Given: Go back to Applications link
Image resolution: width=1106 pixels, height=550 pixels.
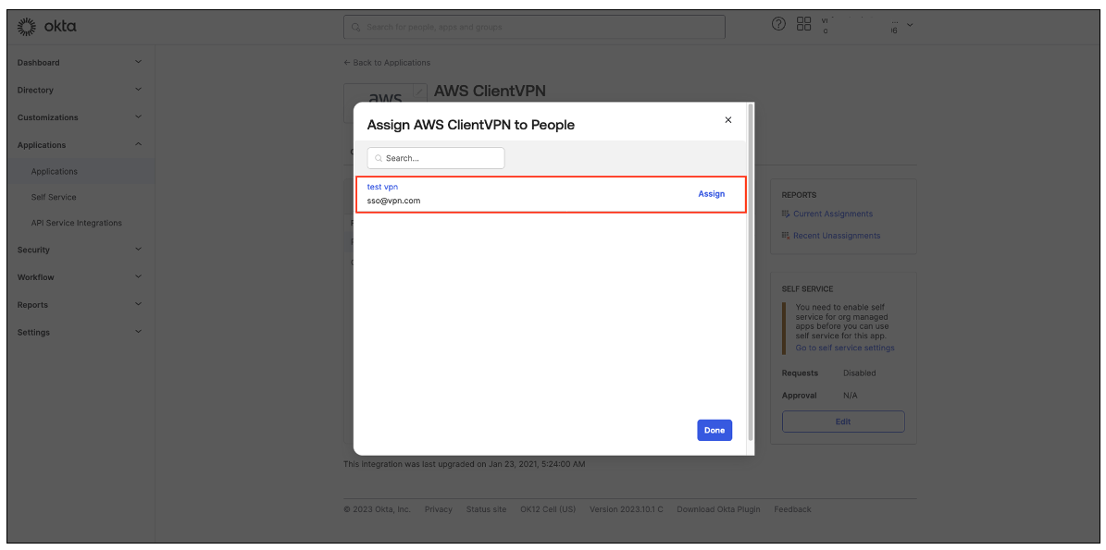Looking at the screenshot, I should (x=387, y=63).
